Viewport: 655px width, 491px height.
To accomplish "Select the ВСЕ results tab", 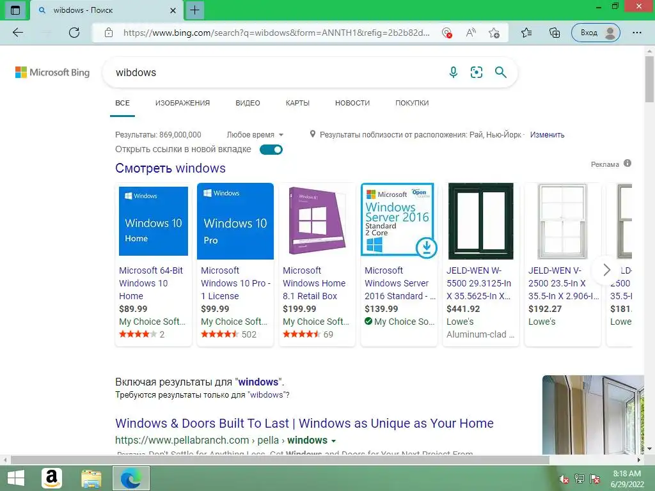I will click(122, 103).
